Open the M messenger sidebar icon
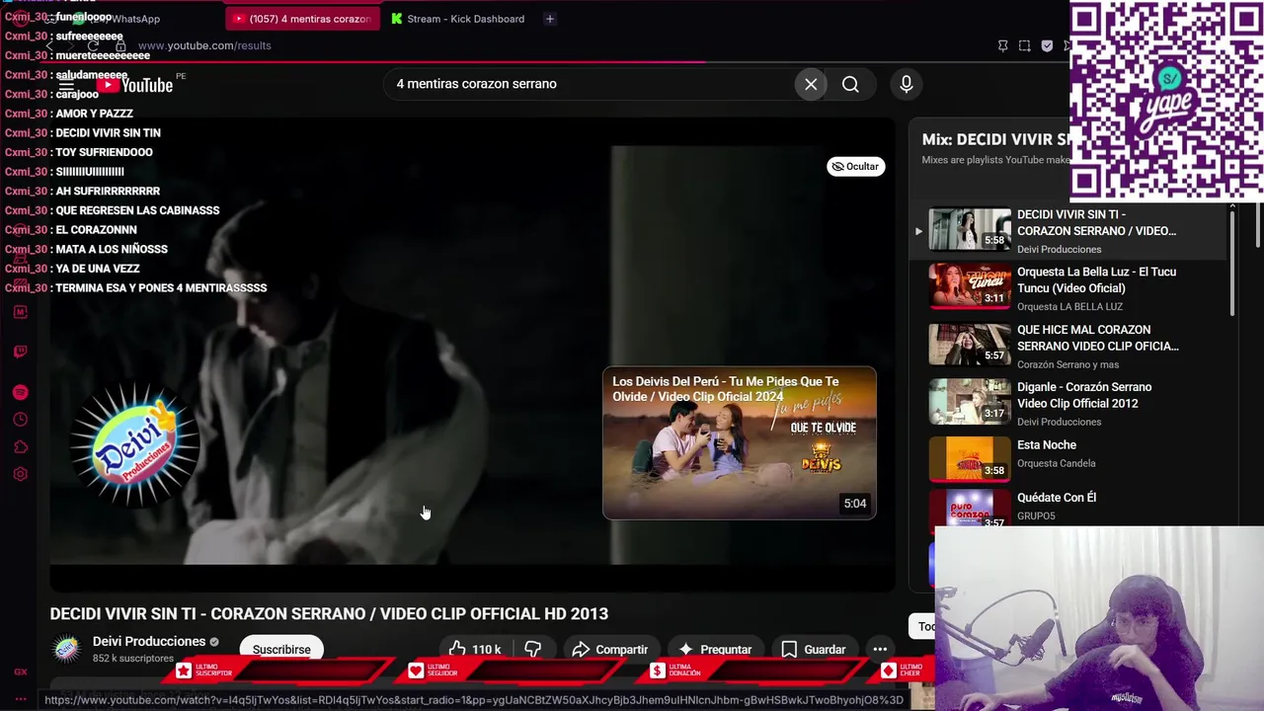The image size is (1264, 711). (x=20, y=312)
